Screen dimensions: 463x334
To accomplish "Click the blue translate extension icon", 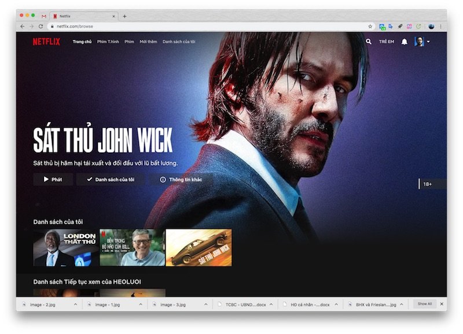I will coord(391,26).
